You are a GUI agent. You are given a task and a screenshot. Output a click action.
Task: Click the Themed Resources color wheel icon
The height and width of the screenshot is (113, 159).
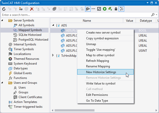(x=10, y=59)
